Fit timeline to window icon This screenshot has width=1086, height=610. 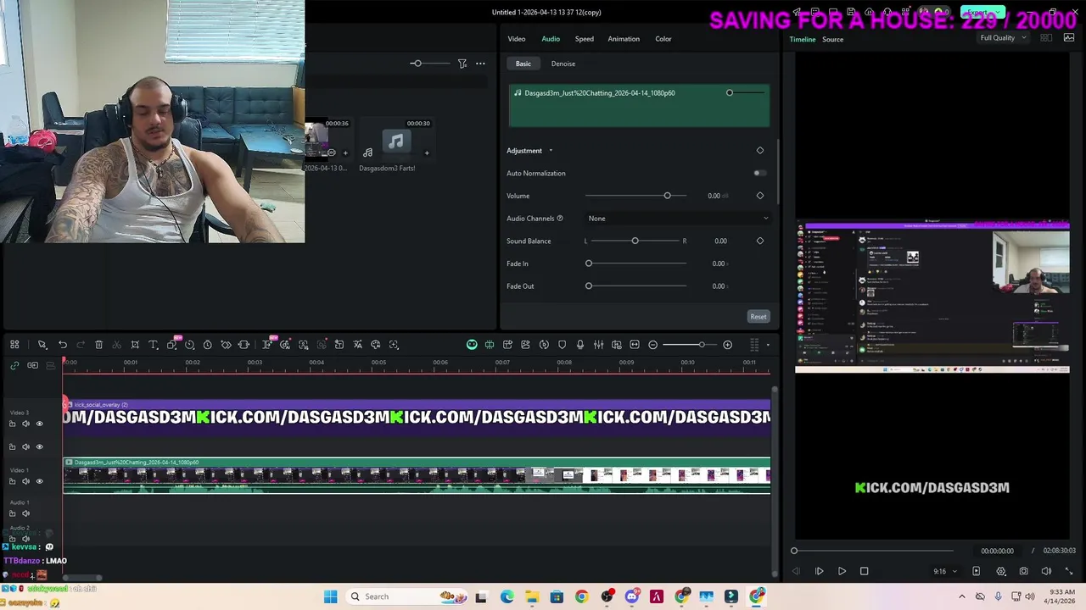(635, 345)
